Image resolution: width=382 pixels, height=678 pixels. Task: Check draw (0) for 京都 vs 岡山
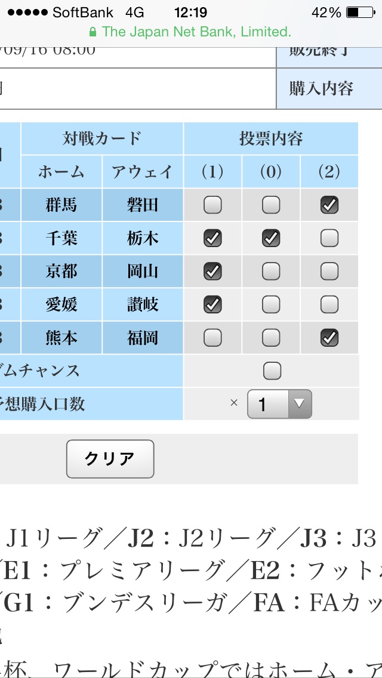[x=271, y=272]
